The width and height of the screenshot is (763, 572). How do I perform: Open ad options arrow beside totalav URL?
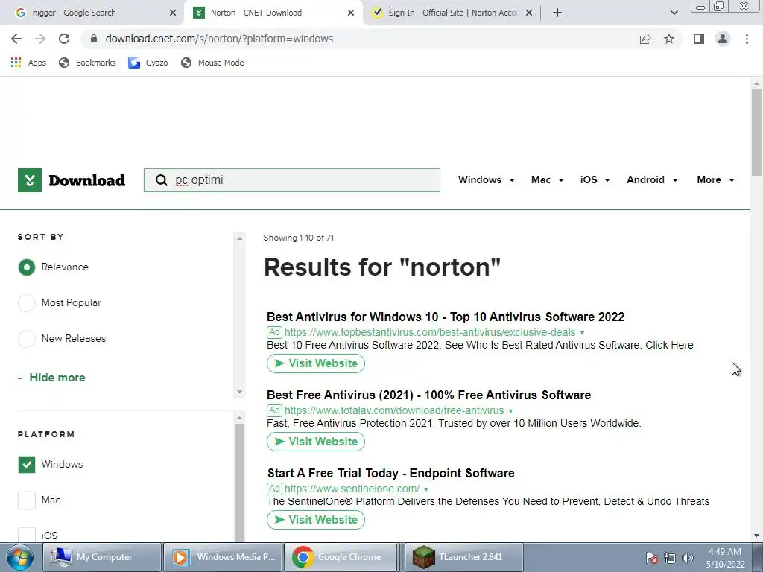[510, 411]
